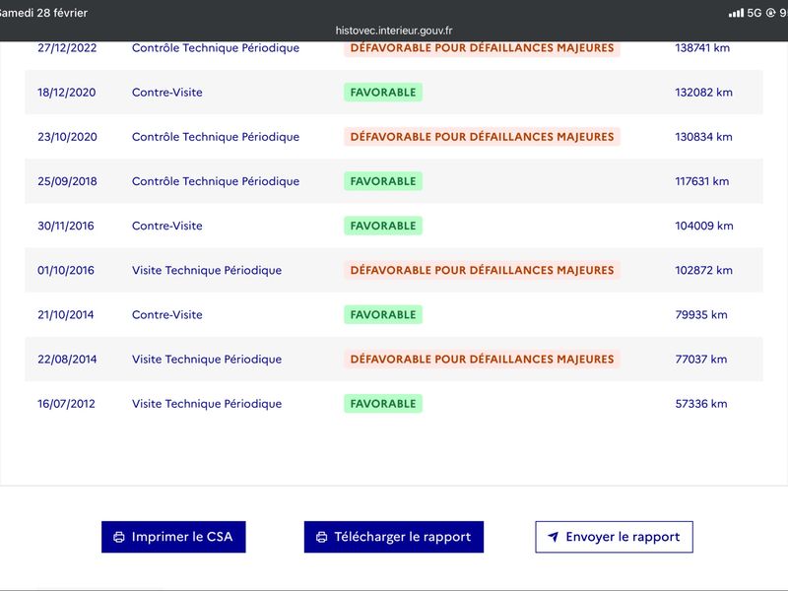Click the 25/09/2018 date cell
Screen dimensions: 788x591
[67, 181]
